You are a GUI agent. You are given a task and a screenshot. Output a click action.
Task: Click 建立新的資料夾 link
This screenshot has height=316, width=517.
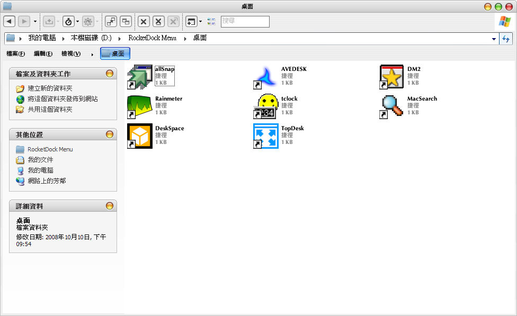50,88
